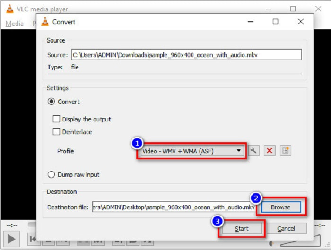The height and width of the screenshot is (250, 331).
Task: Click the 'file' type value text
Action: pyautogui.click(x=75, y=67)
